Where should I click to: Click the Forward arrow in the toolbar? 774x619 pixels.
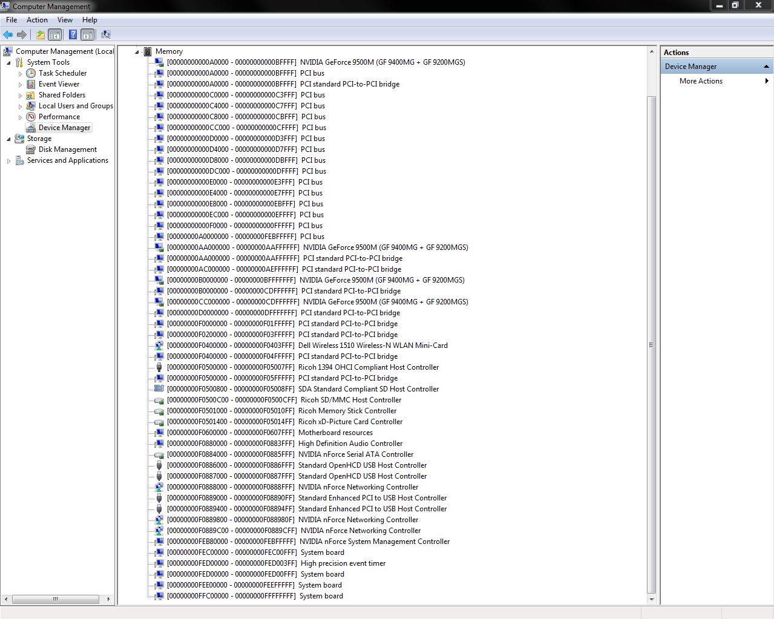pyautogui.click(x=22, y=34)
